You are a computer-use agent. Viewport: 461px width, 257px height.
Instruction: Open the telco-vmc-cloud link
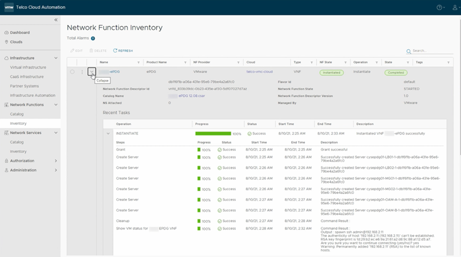[x=259, y=72]
